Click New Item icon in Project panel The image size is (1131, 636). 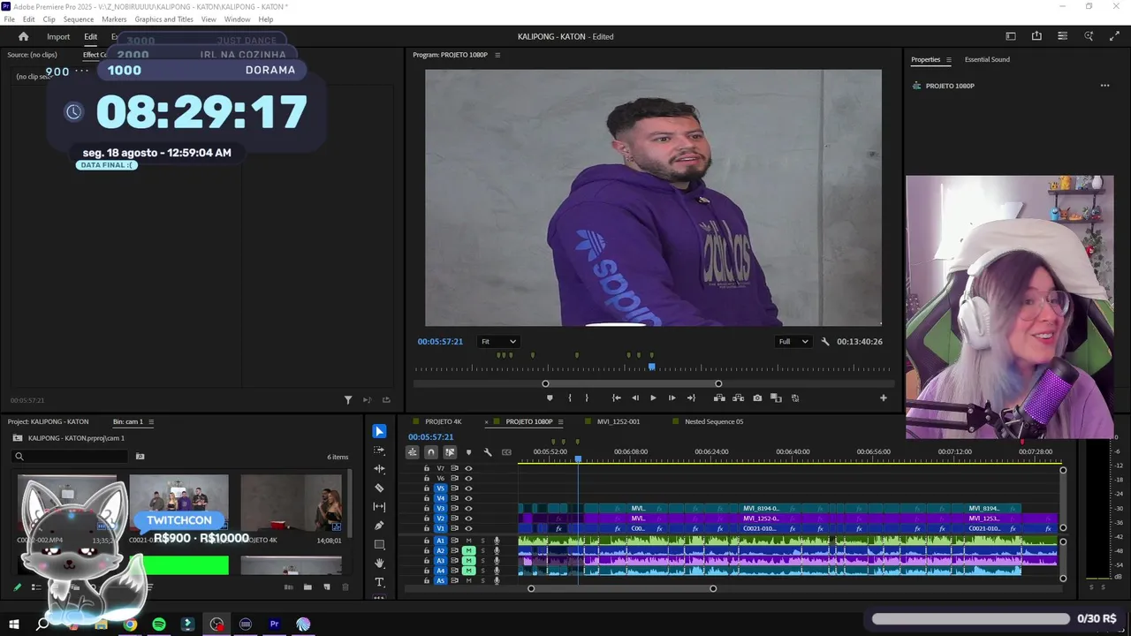pos(326,587)
